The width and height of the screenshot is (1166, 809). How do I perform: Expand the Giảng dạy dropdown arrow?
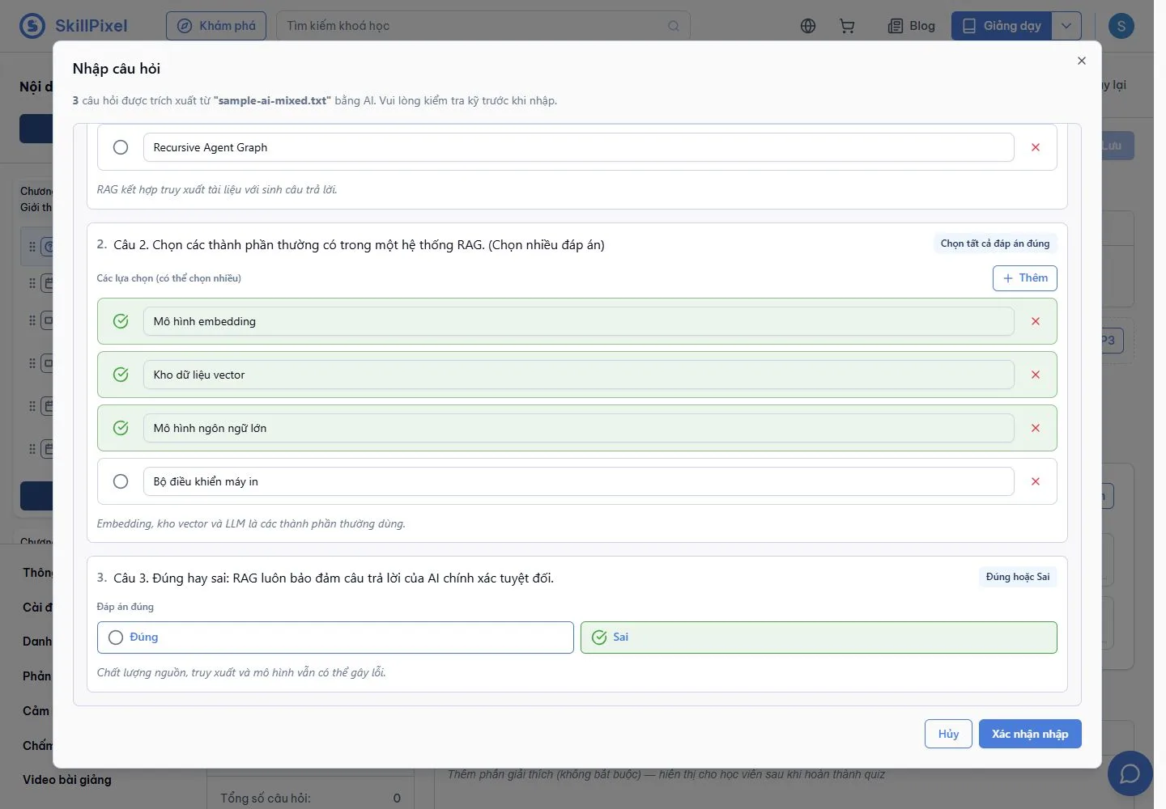pyautogui.click(x=1066, y=26)
